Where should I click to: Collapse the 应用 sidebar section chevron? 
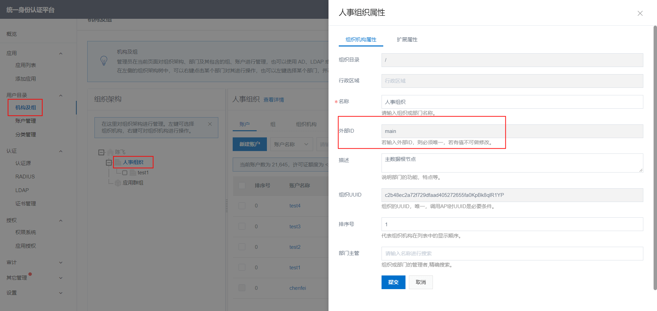pos(61,53)
